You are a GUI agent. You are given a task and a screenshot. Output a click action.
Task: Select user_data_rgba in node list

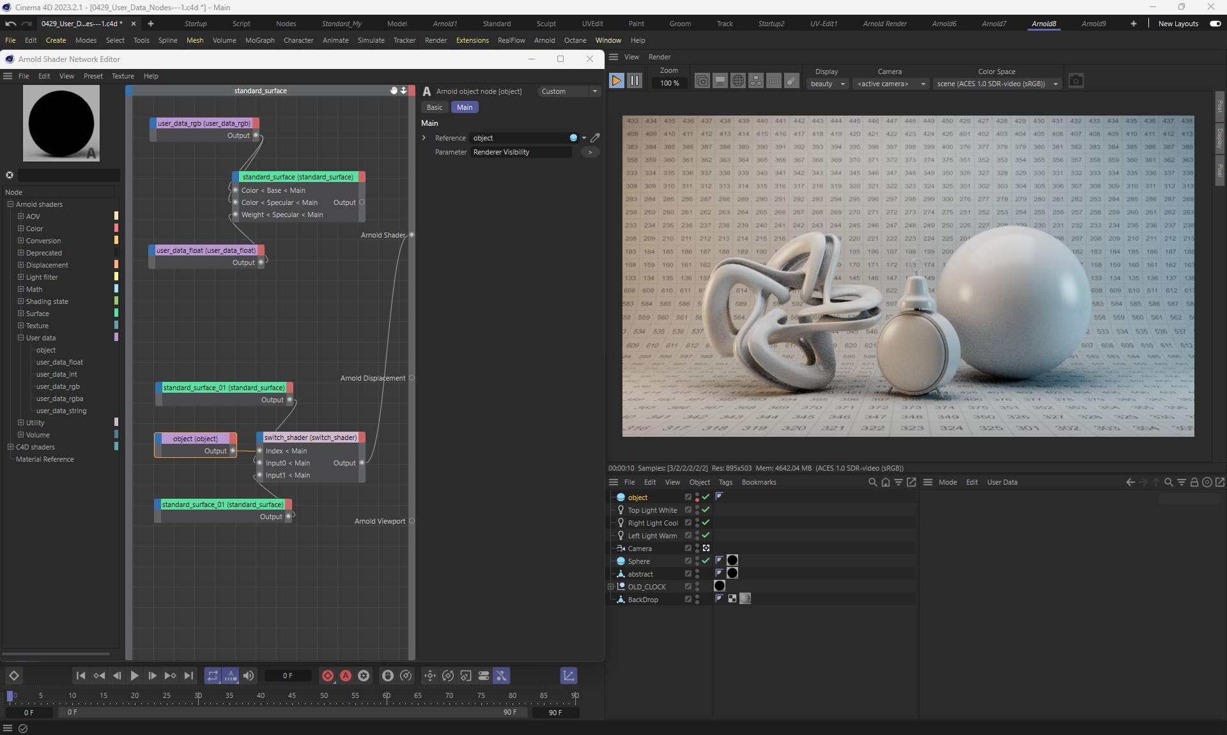59,398
